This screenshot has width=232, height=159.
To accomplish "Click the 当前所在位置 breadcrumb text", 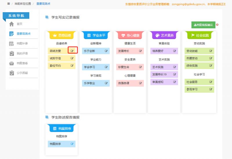I will 23,4.
